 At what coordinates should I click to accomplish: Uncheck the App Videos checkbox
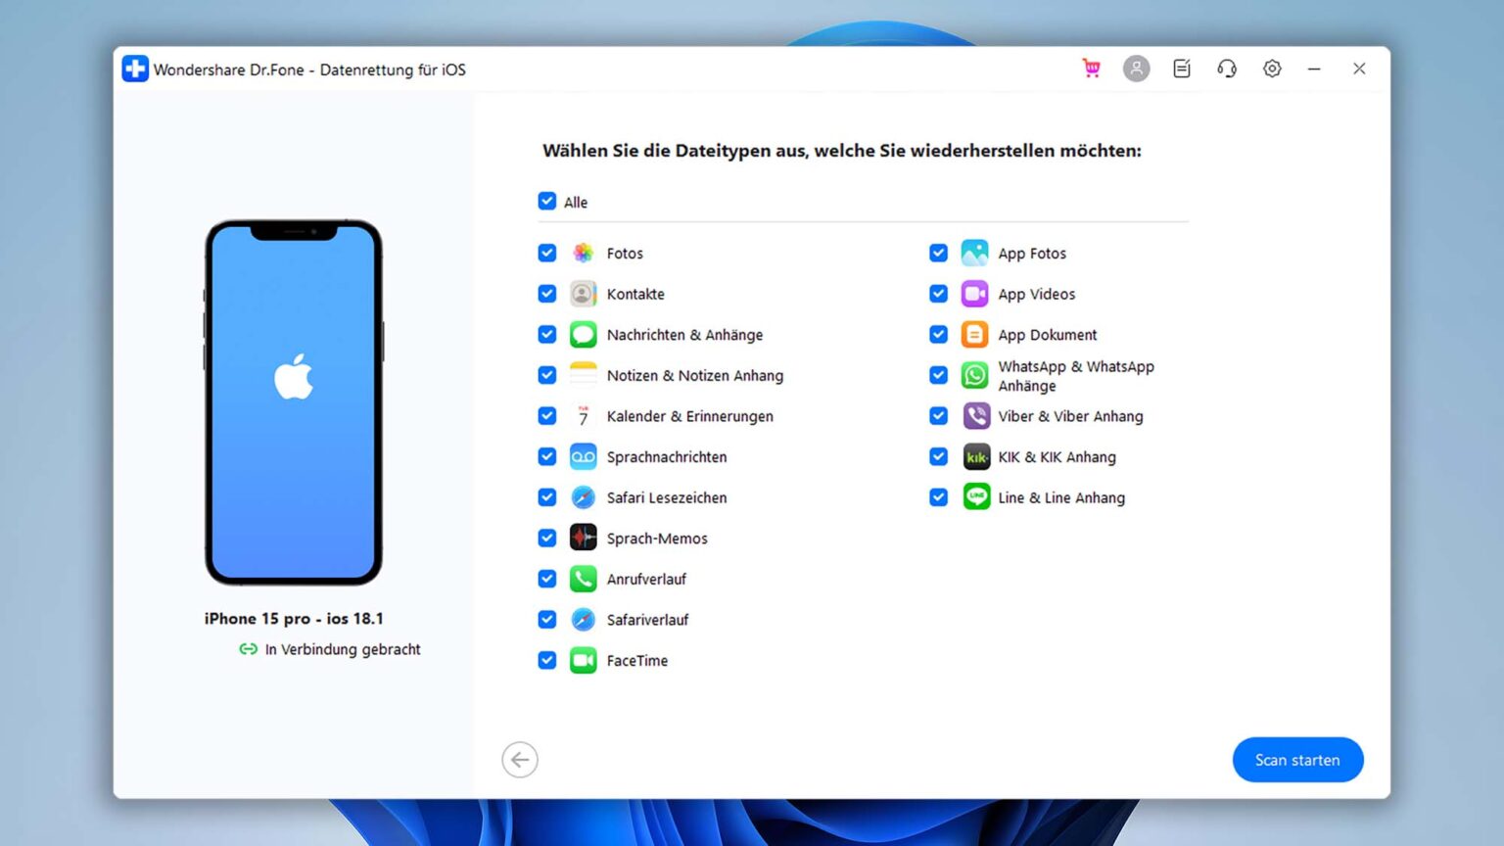click(939, 294)
